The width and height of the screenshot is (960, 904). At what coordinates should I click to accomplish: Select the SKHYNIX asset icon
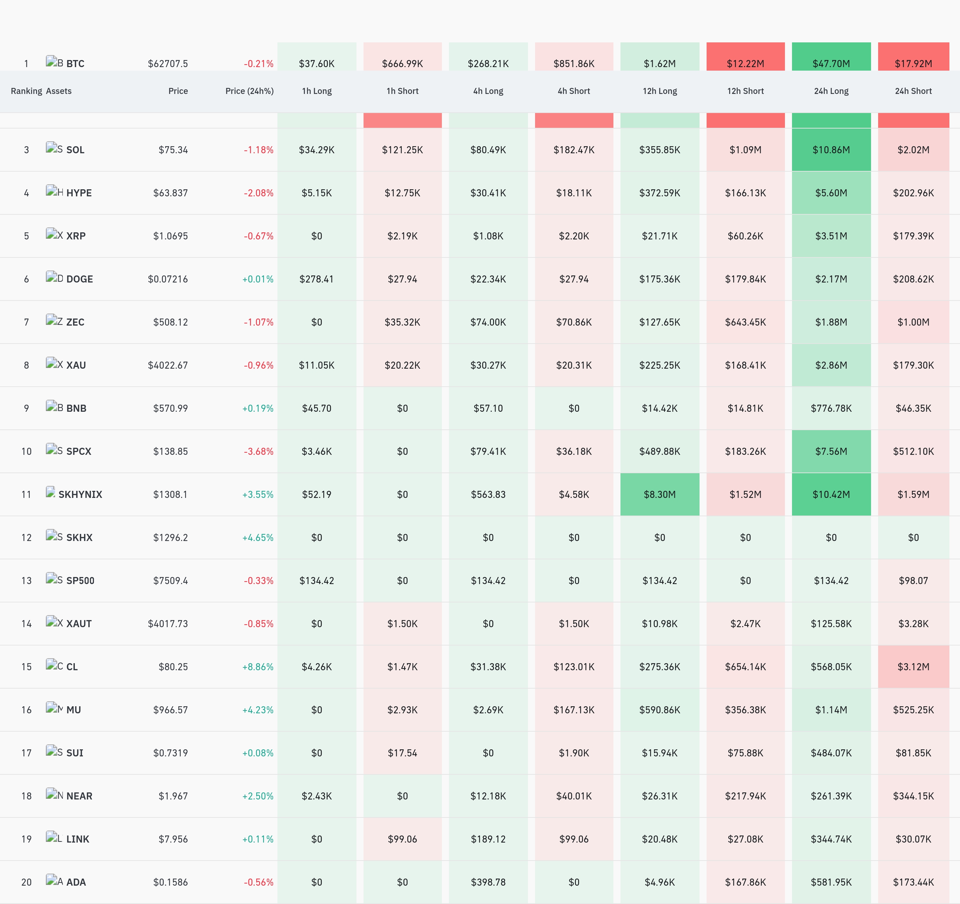(x=50, y=492)
